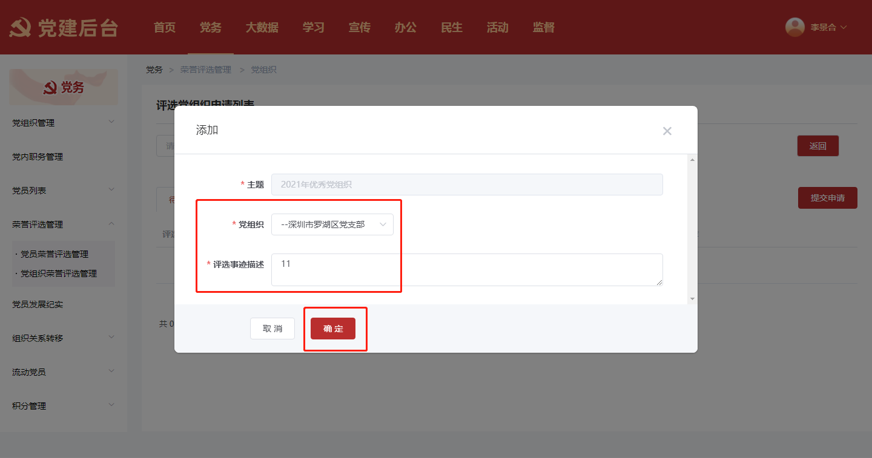Click into the 评选事迹描述 text area
This screenshot has height=458, width=872.
point(466,270)
